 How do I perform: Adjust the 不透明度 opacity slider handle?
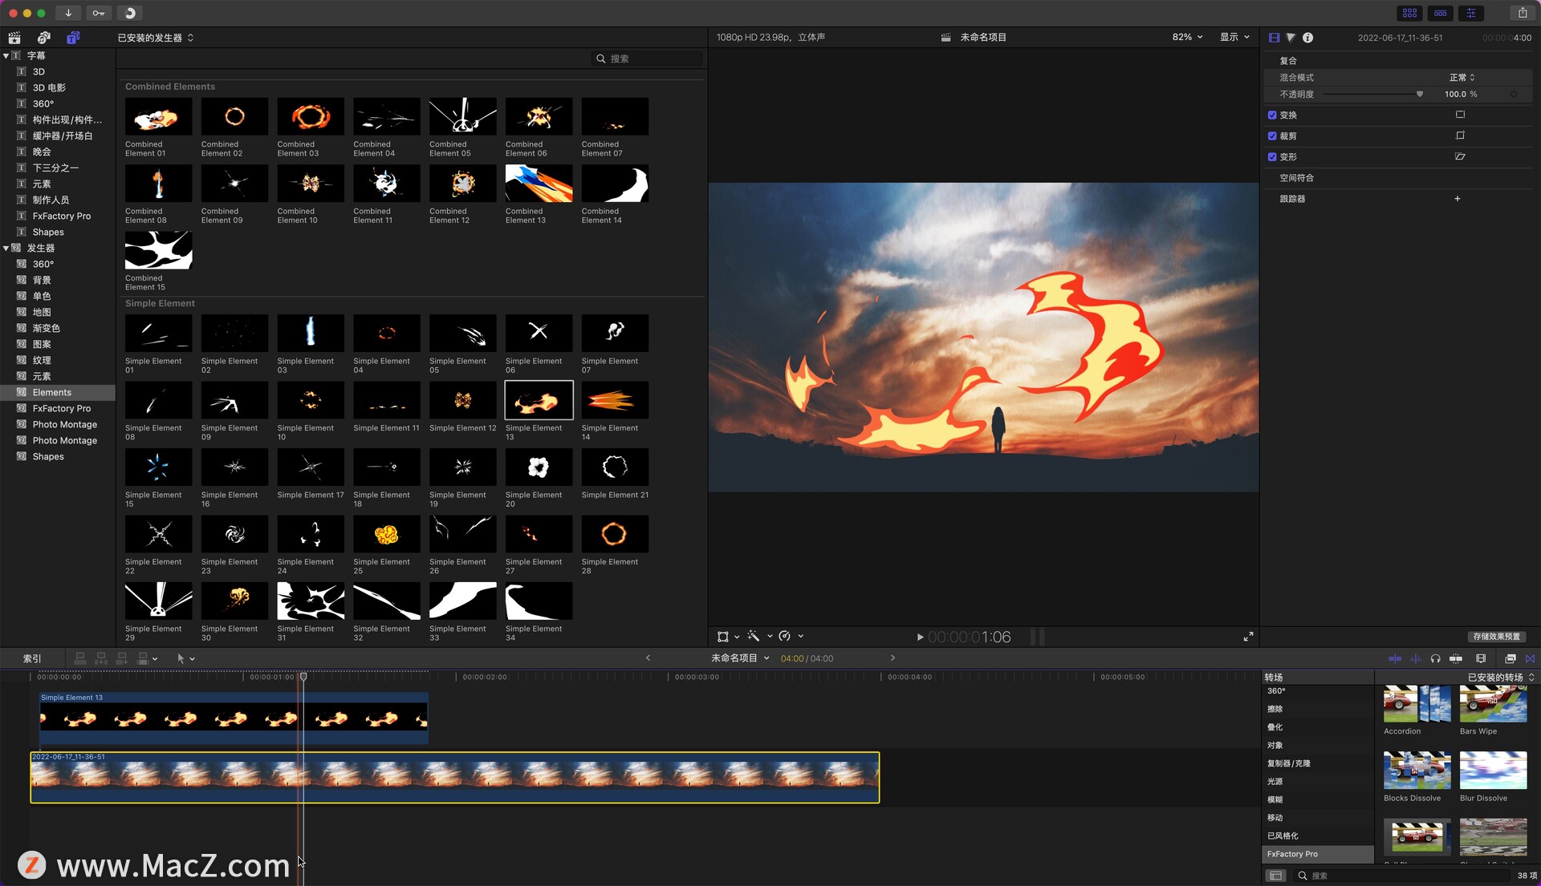coord(1419,95)
